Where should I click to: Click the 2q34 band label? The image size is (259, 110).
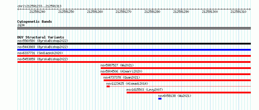click(x=21, y=25)
